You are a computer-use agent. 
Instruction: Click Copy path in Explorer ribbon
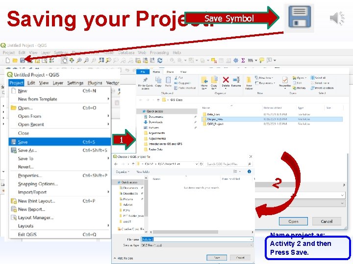pyautogui.click(x=182, y=83)
